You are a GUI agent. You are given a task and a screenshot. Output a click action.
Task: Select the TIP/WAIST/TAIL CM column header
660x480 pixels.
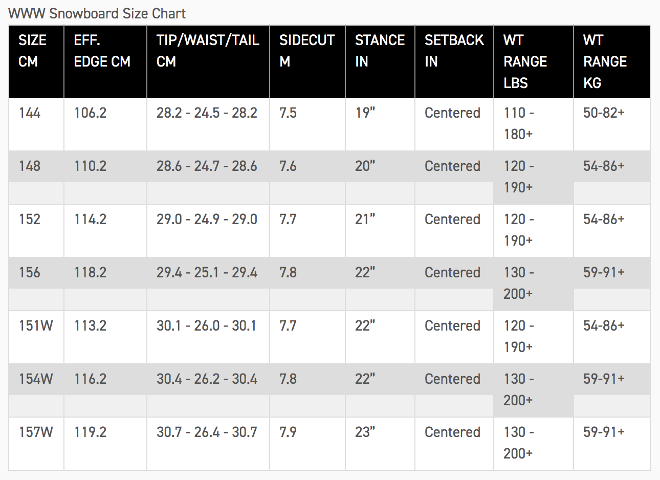207,51
